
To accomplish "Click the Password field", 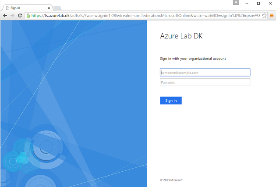I will 205,82.
